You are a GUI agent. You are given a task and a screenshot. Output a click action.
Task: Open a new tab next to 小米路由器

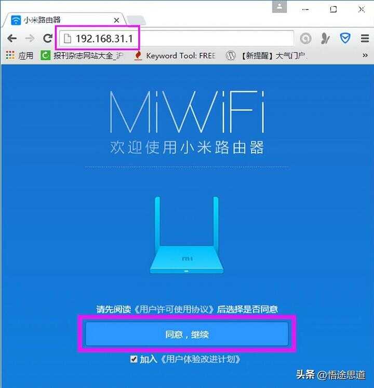[136, 20]
